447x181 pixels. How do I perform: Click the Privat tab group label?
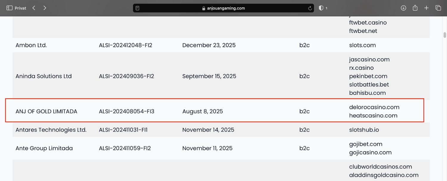(20, 8)
